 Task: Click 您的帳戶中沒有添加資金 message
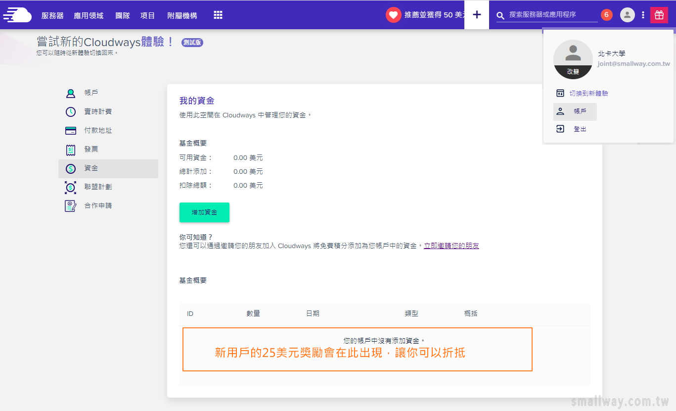pyautogui.click(x=384, y=341)
